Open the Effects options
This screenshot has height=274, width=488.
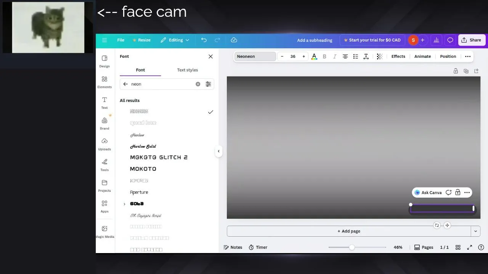398,56
